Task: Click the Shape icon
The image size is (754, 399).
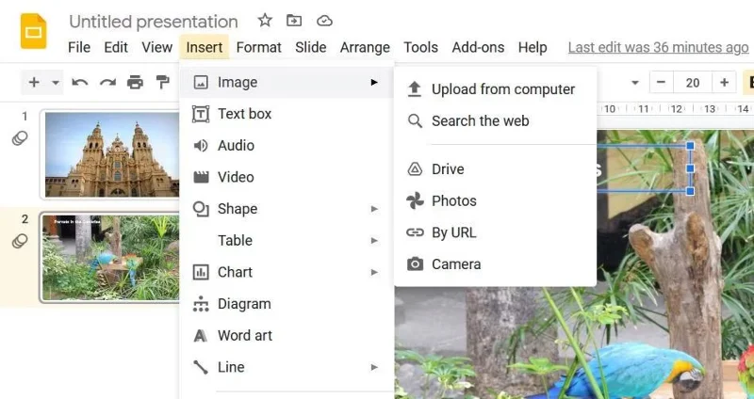Action: (201, 209)
